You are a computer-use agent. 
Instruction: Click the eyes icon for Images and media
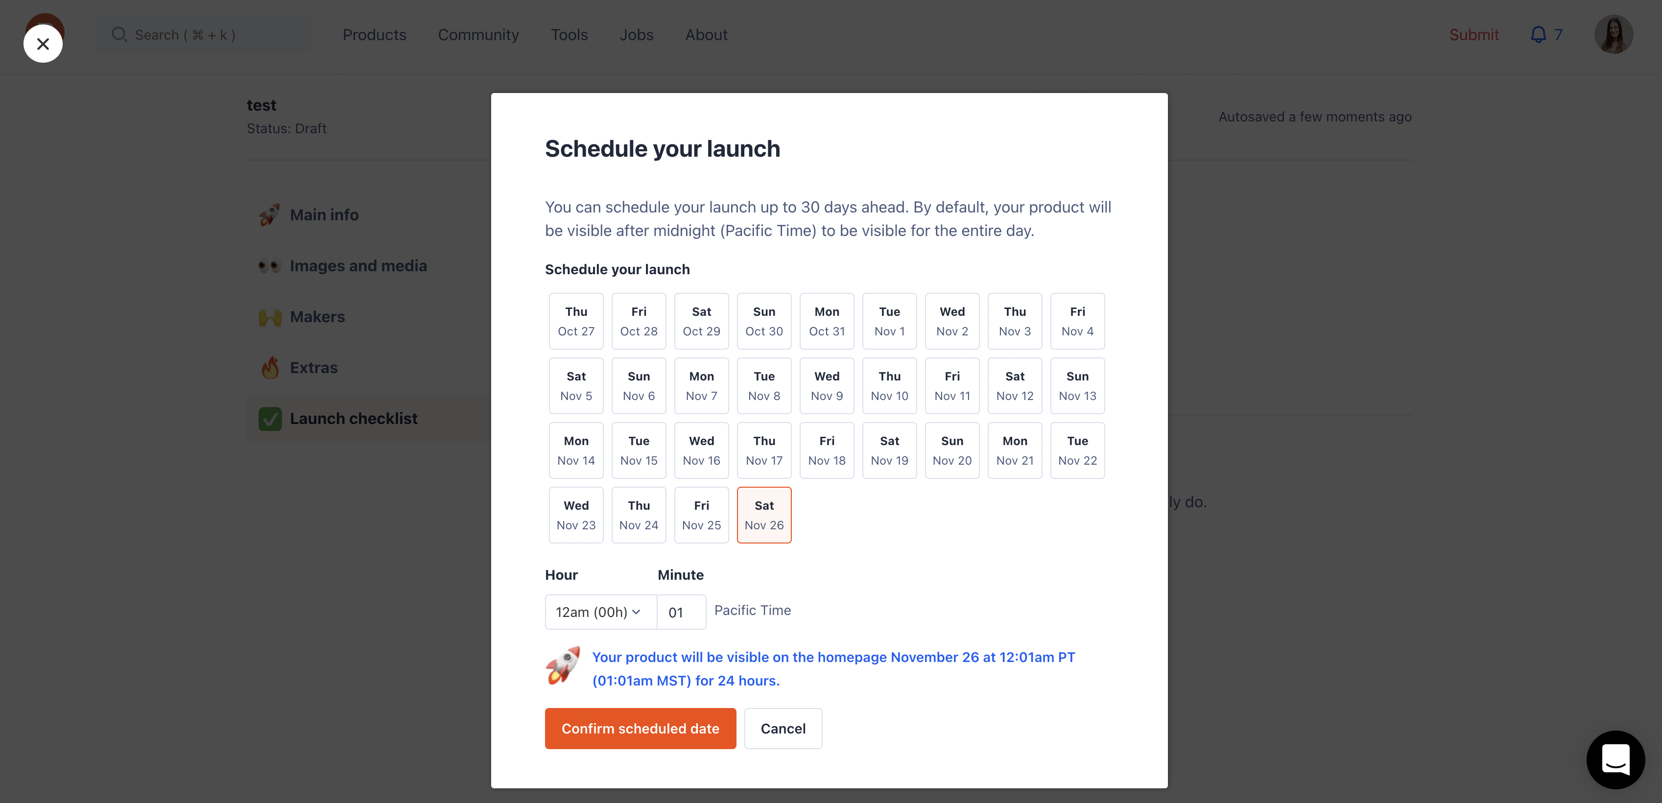(x=270, y=265)
